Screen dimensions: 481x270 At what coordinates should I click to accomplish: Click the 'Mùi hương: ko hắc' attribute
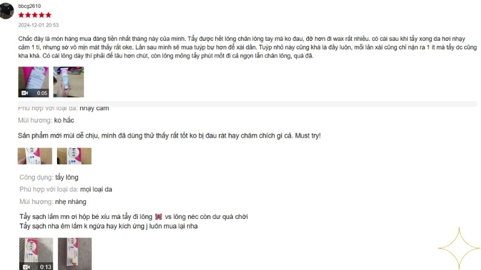click(46, 121)
